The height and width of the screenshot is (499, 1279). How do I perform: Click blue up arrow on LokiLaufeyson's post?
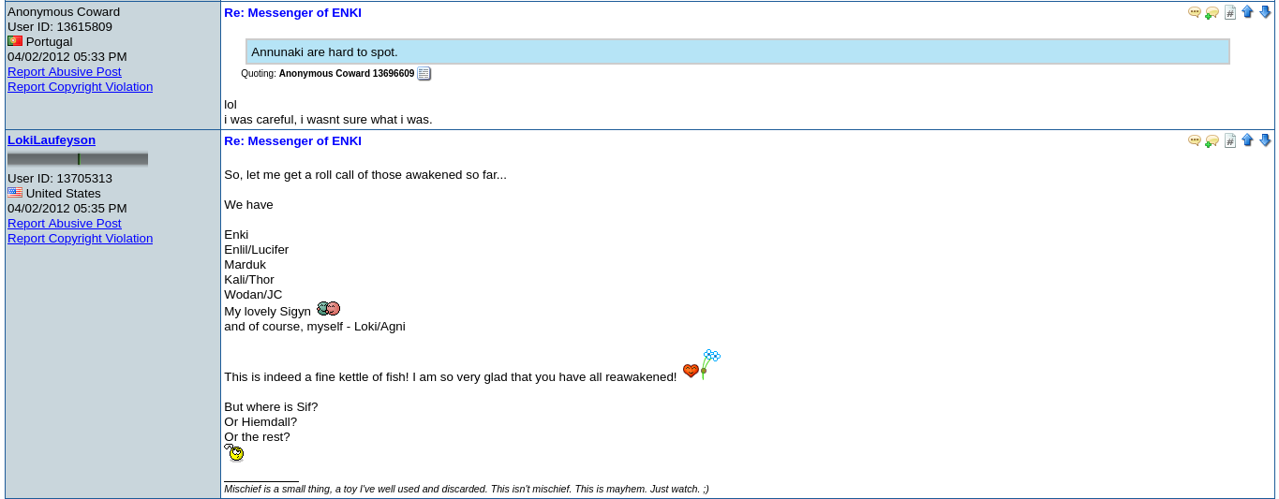(1247, 139)
